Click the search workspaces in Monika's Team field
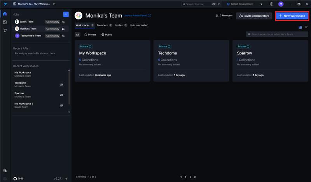The width and height of the screenshot is (311, 182). coord(277,34)
